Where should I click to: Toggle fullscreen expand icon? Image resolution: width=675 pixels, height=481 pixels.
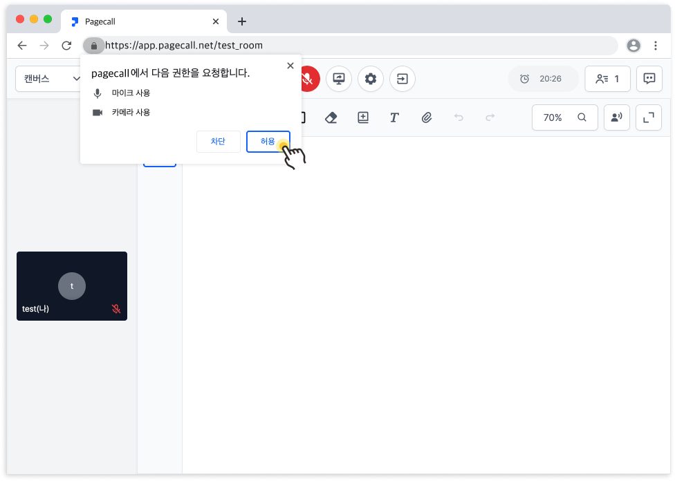coord(649,117)
